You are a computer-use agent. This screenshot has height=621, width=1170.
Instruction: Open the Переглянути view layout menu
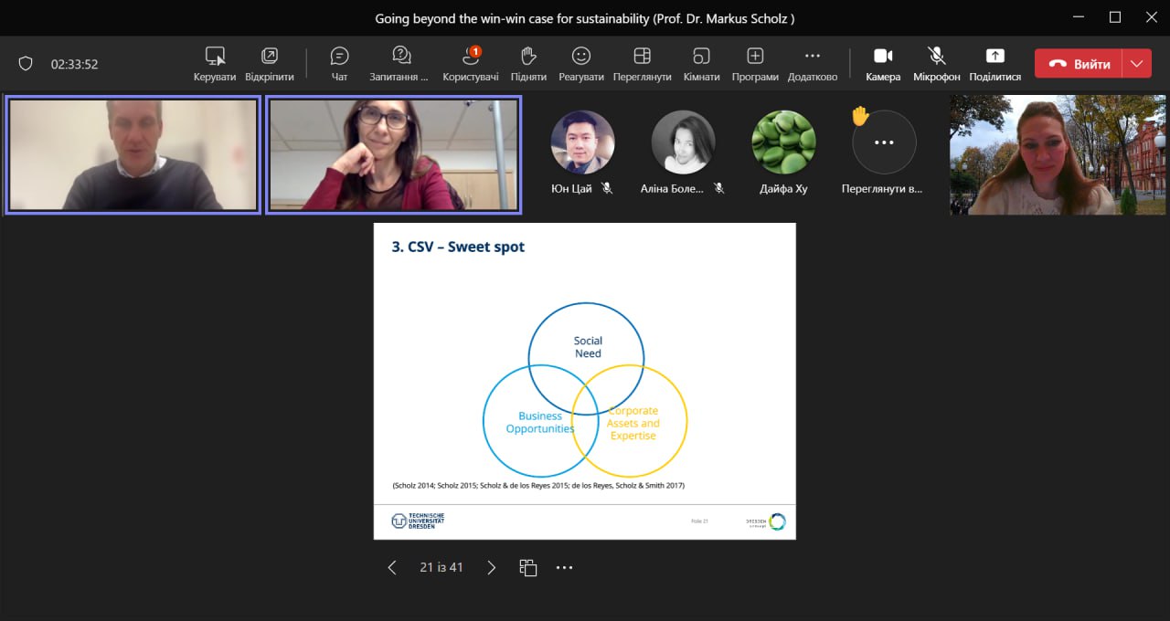click(642, 63)
